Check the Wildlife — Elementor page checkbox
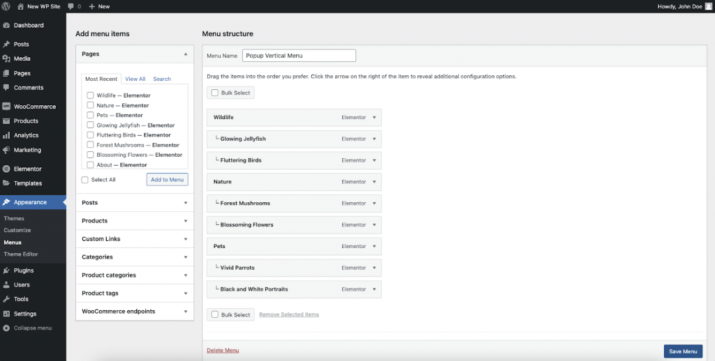715x361 pixels. [x=90, y=95]
